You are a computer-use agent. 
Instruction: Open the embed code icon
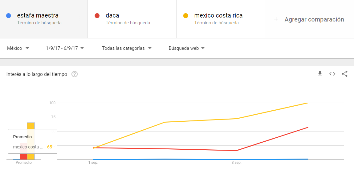(x=332, y=74)
